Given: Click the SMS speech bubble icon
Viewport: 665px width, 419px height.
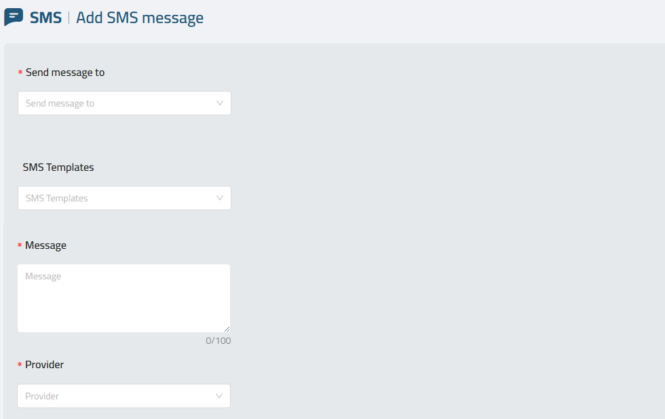Looking at the screenshot, I should pos(14,17).
